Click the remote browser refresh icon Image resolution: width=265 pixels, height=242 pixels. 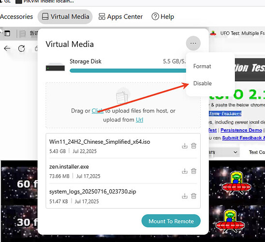21,48
